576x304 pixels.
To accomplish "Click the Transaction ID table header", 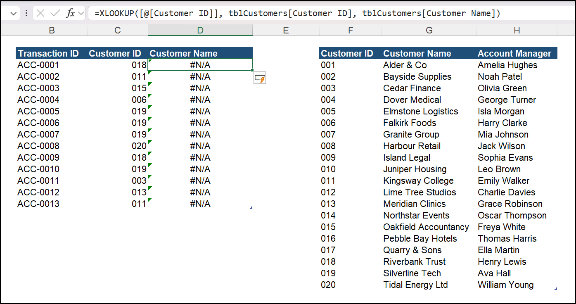I will point(52,53).
